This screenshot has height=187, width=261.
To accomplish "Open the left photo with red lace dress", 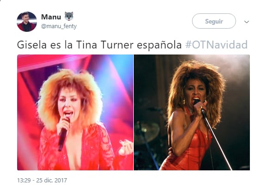I will tap(75, 113).
